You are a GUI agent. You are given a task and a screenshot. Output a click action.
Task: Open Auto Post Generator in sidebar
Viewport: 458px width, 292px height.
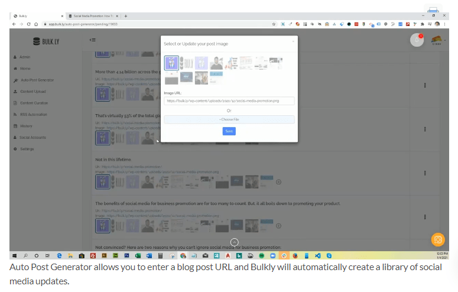37,80
